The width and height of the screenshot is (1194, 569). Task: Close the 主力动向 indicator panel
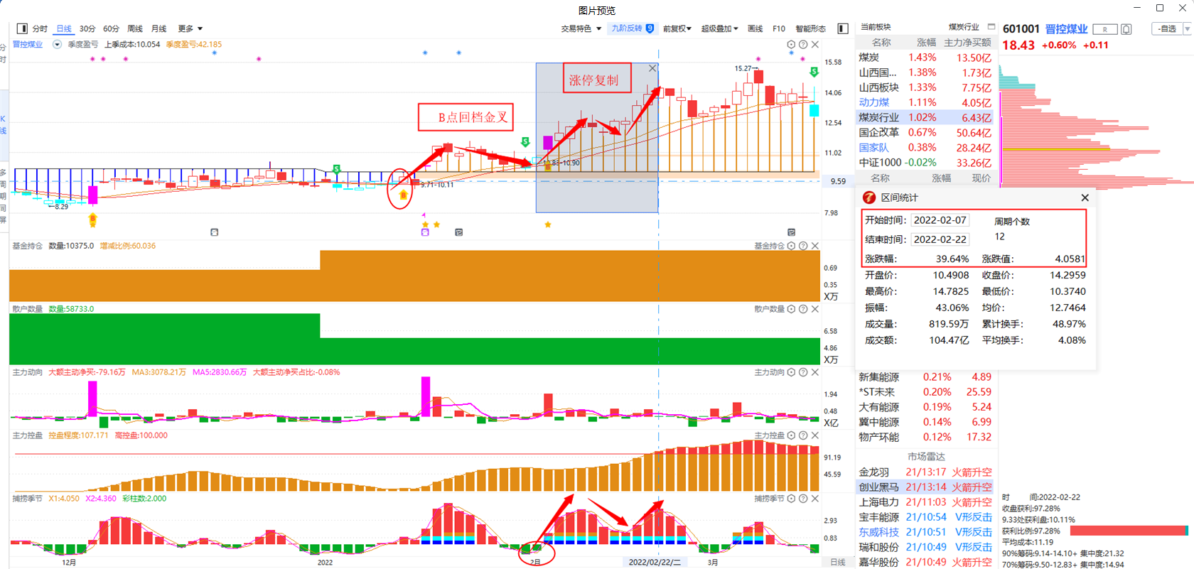click(x=815, y=372)
